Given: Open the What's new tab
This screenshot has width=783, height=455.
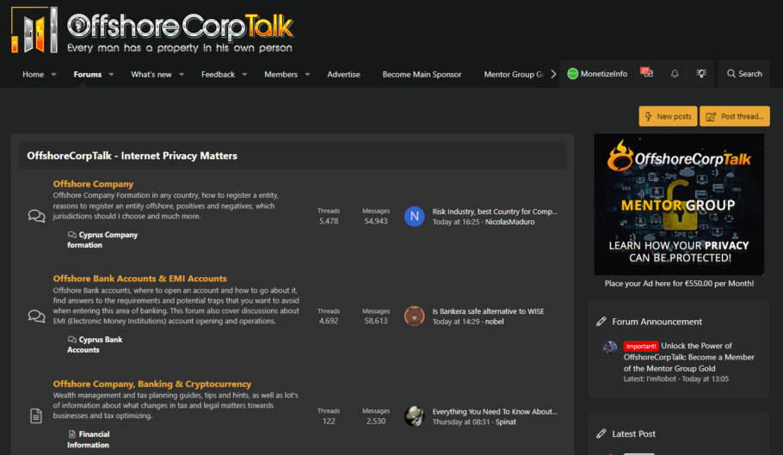Looking at the screenshot, I should pos(151,74).
